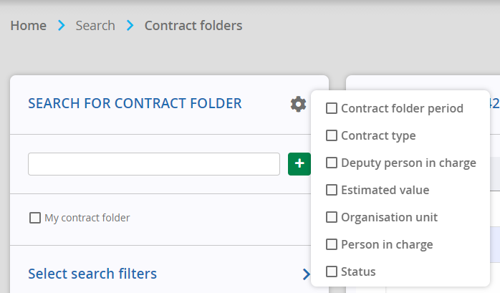Go to Home breadcrumb link
The height and width of the screenshot is (293, 500).
pyautogui.click(x=29, y=26)
